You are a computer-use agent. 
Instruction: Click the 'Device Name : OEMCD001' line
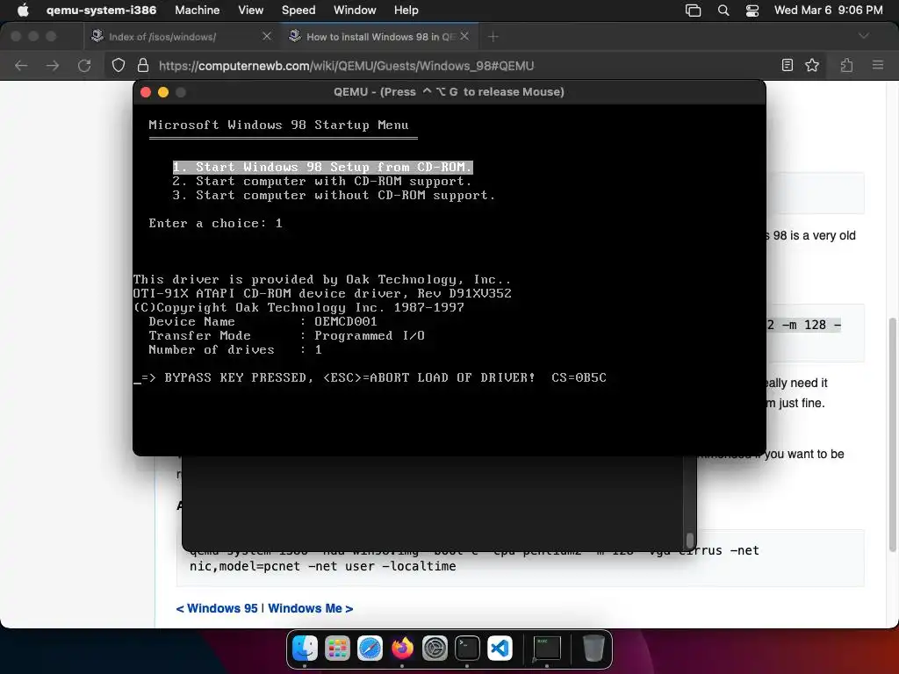click(263, 321)
